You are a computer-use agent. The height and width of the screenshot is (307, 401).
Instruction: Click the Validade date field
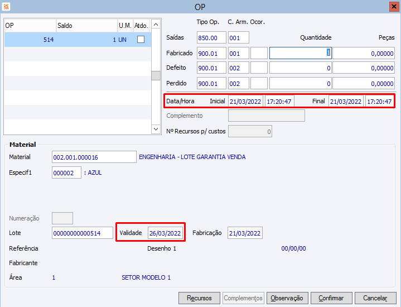pos(165,233)
